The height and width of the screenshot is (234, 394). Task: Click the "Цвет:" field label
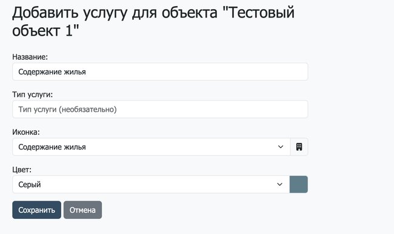pyautogui.click(x=22, y=170)
